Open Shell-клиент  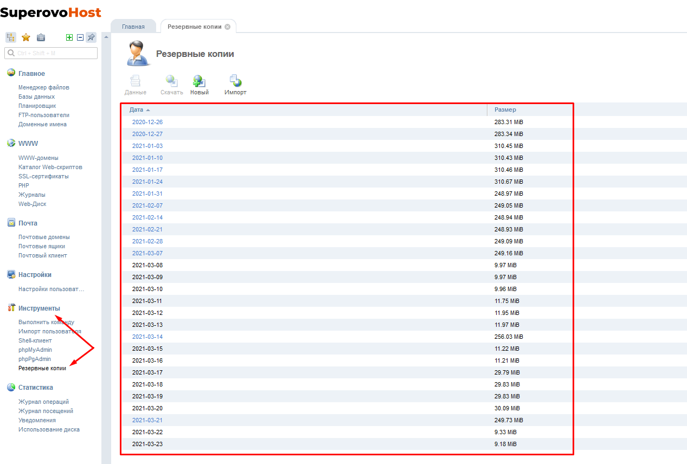[x=35, y=340]
